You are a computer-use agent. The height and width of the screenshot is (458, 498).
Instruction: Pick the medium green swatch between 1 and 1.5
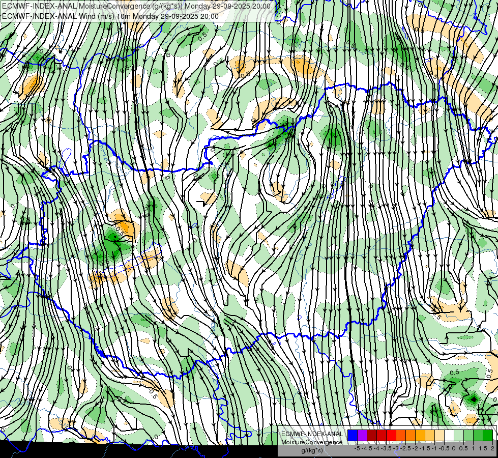pos(478,435)
